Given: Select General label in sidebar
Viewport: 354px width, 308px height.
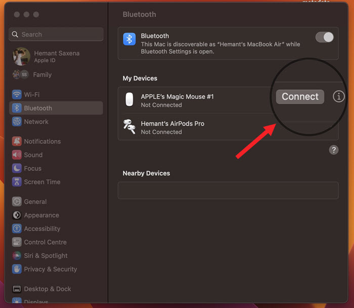Looking at the screenshot, I should (x=35, y=202).
